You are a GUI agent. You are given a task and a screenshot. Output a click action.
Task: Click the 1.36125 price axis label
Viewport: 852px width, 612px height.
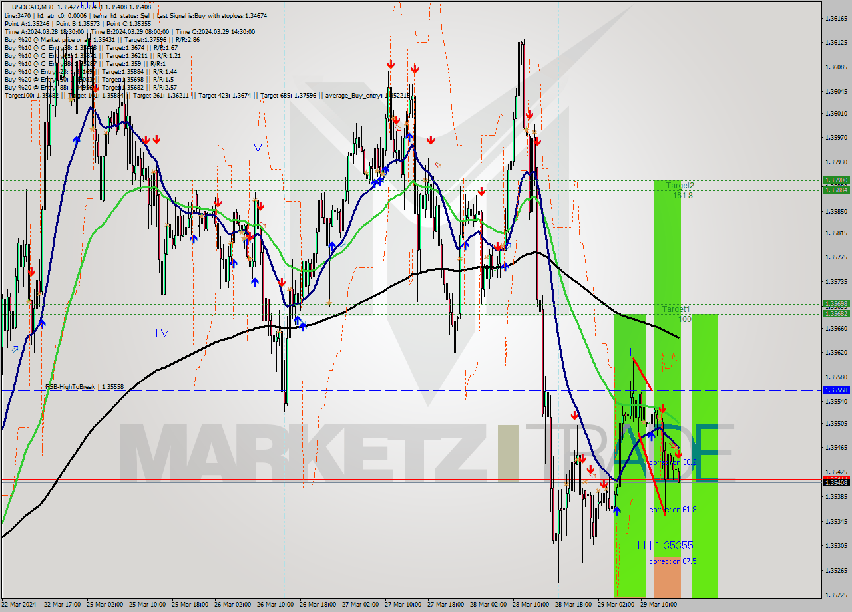(x=836, y=43)
